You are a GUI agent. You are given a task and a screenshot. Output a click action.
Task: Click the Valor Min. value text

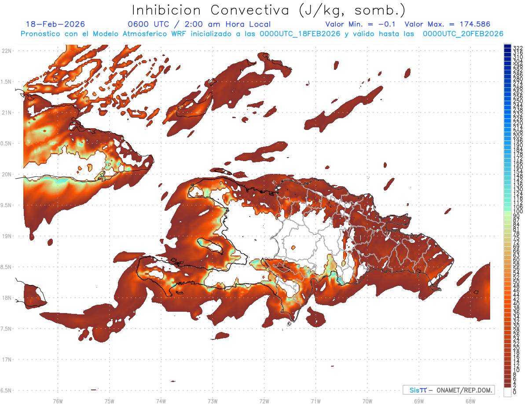[x=362, y=24]
